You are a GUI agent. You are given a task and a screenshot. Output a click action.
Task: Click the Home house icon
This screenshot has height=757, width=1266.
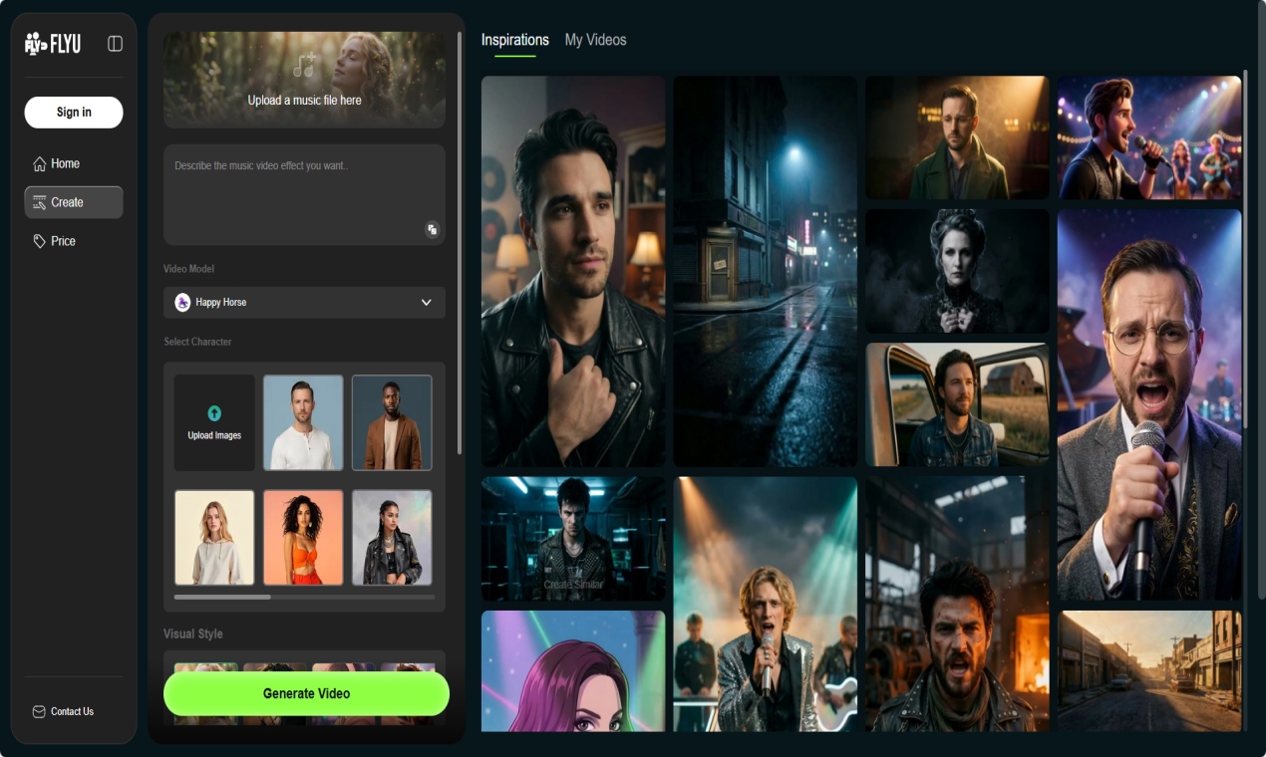[x=40, y=163]
